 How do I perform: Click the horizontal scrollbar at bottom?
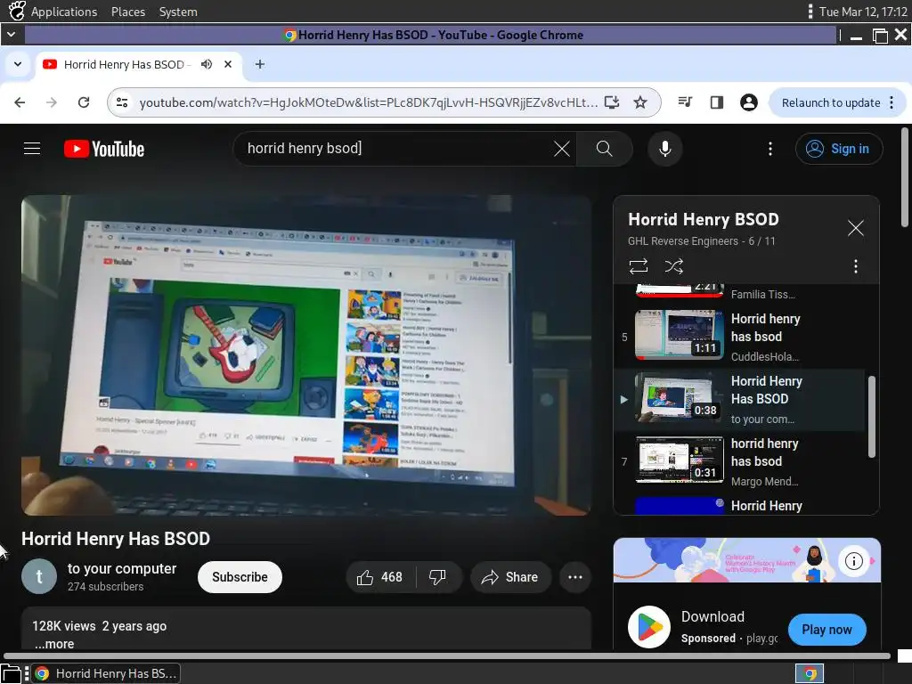[x=447, y=656]
